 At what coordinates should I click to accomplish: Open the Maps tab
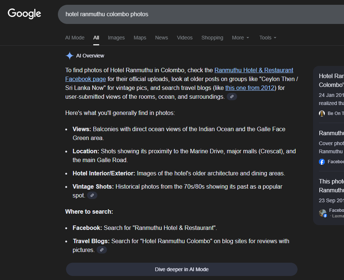[140, 38]
